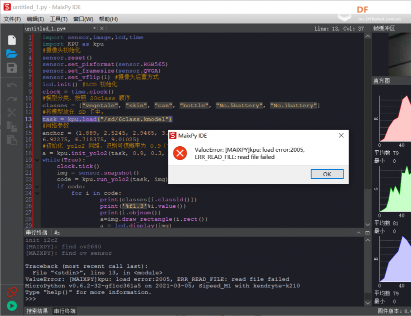Open the untitled_1.py document dropdown
The height and width of the screenshot is (316, 411).
[x=94, y=29]
